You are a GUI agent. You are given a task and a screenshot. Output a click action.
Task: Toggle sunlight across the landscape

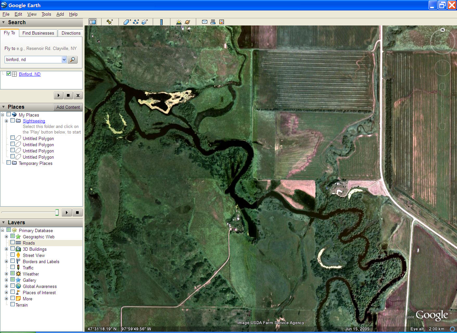click(x=179, y=22)
